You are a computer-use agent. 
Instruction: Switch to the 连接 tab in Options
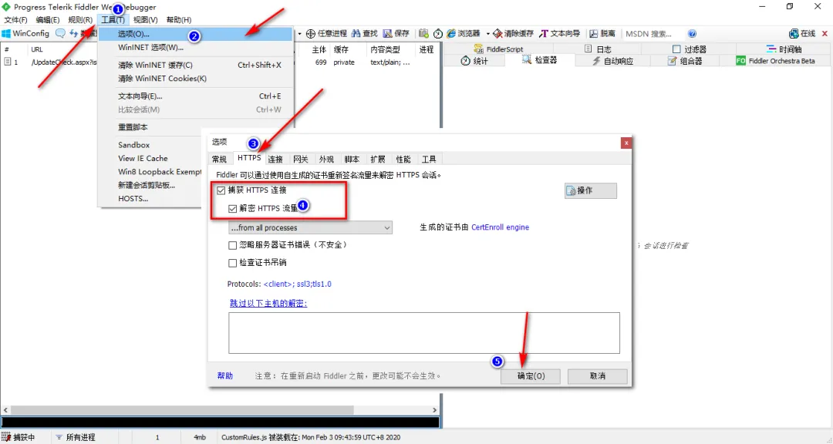(x=275, y=160)
